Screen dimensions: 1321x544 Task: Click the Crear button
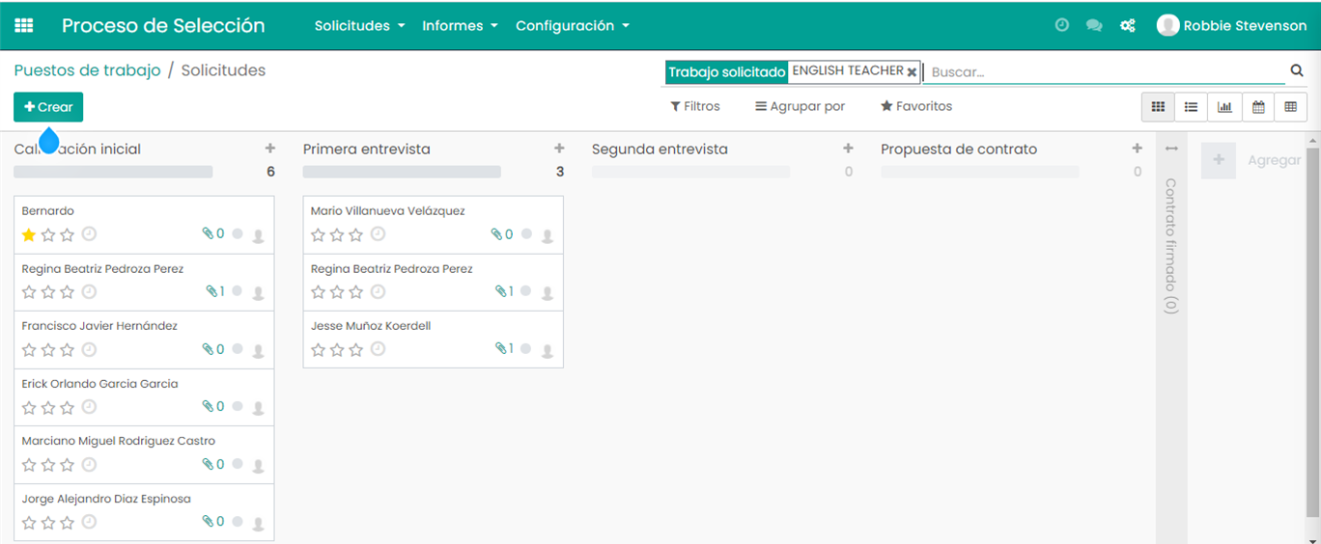coord(48,107)
